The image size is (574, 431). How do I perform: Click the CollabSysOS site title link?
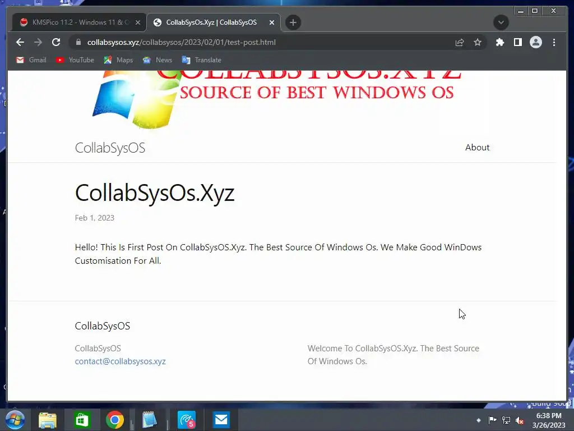[110, 148]
